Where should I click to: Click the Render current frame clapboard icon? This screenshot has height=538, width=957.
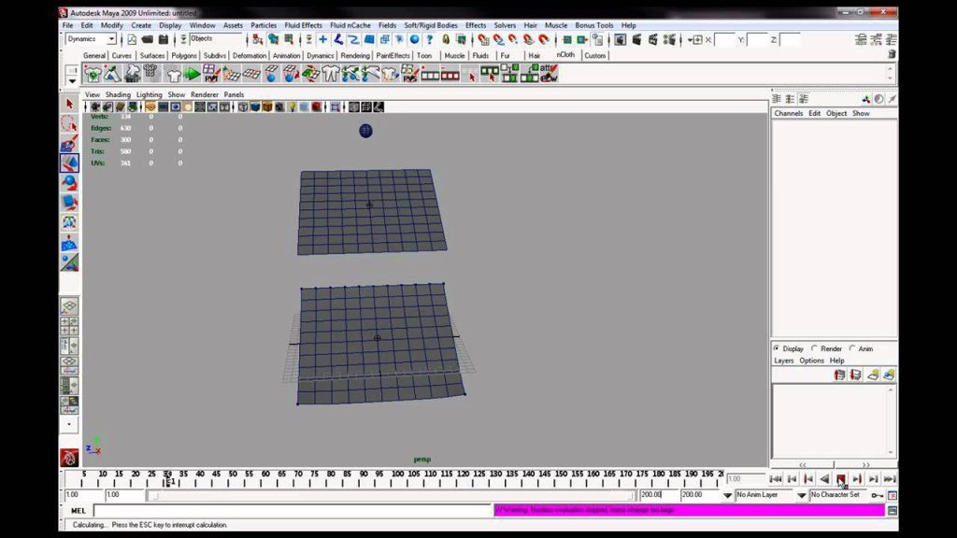click(636, 39)
